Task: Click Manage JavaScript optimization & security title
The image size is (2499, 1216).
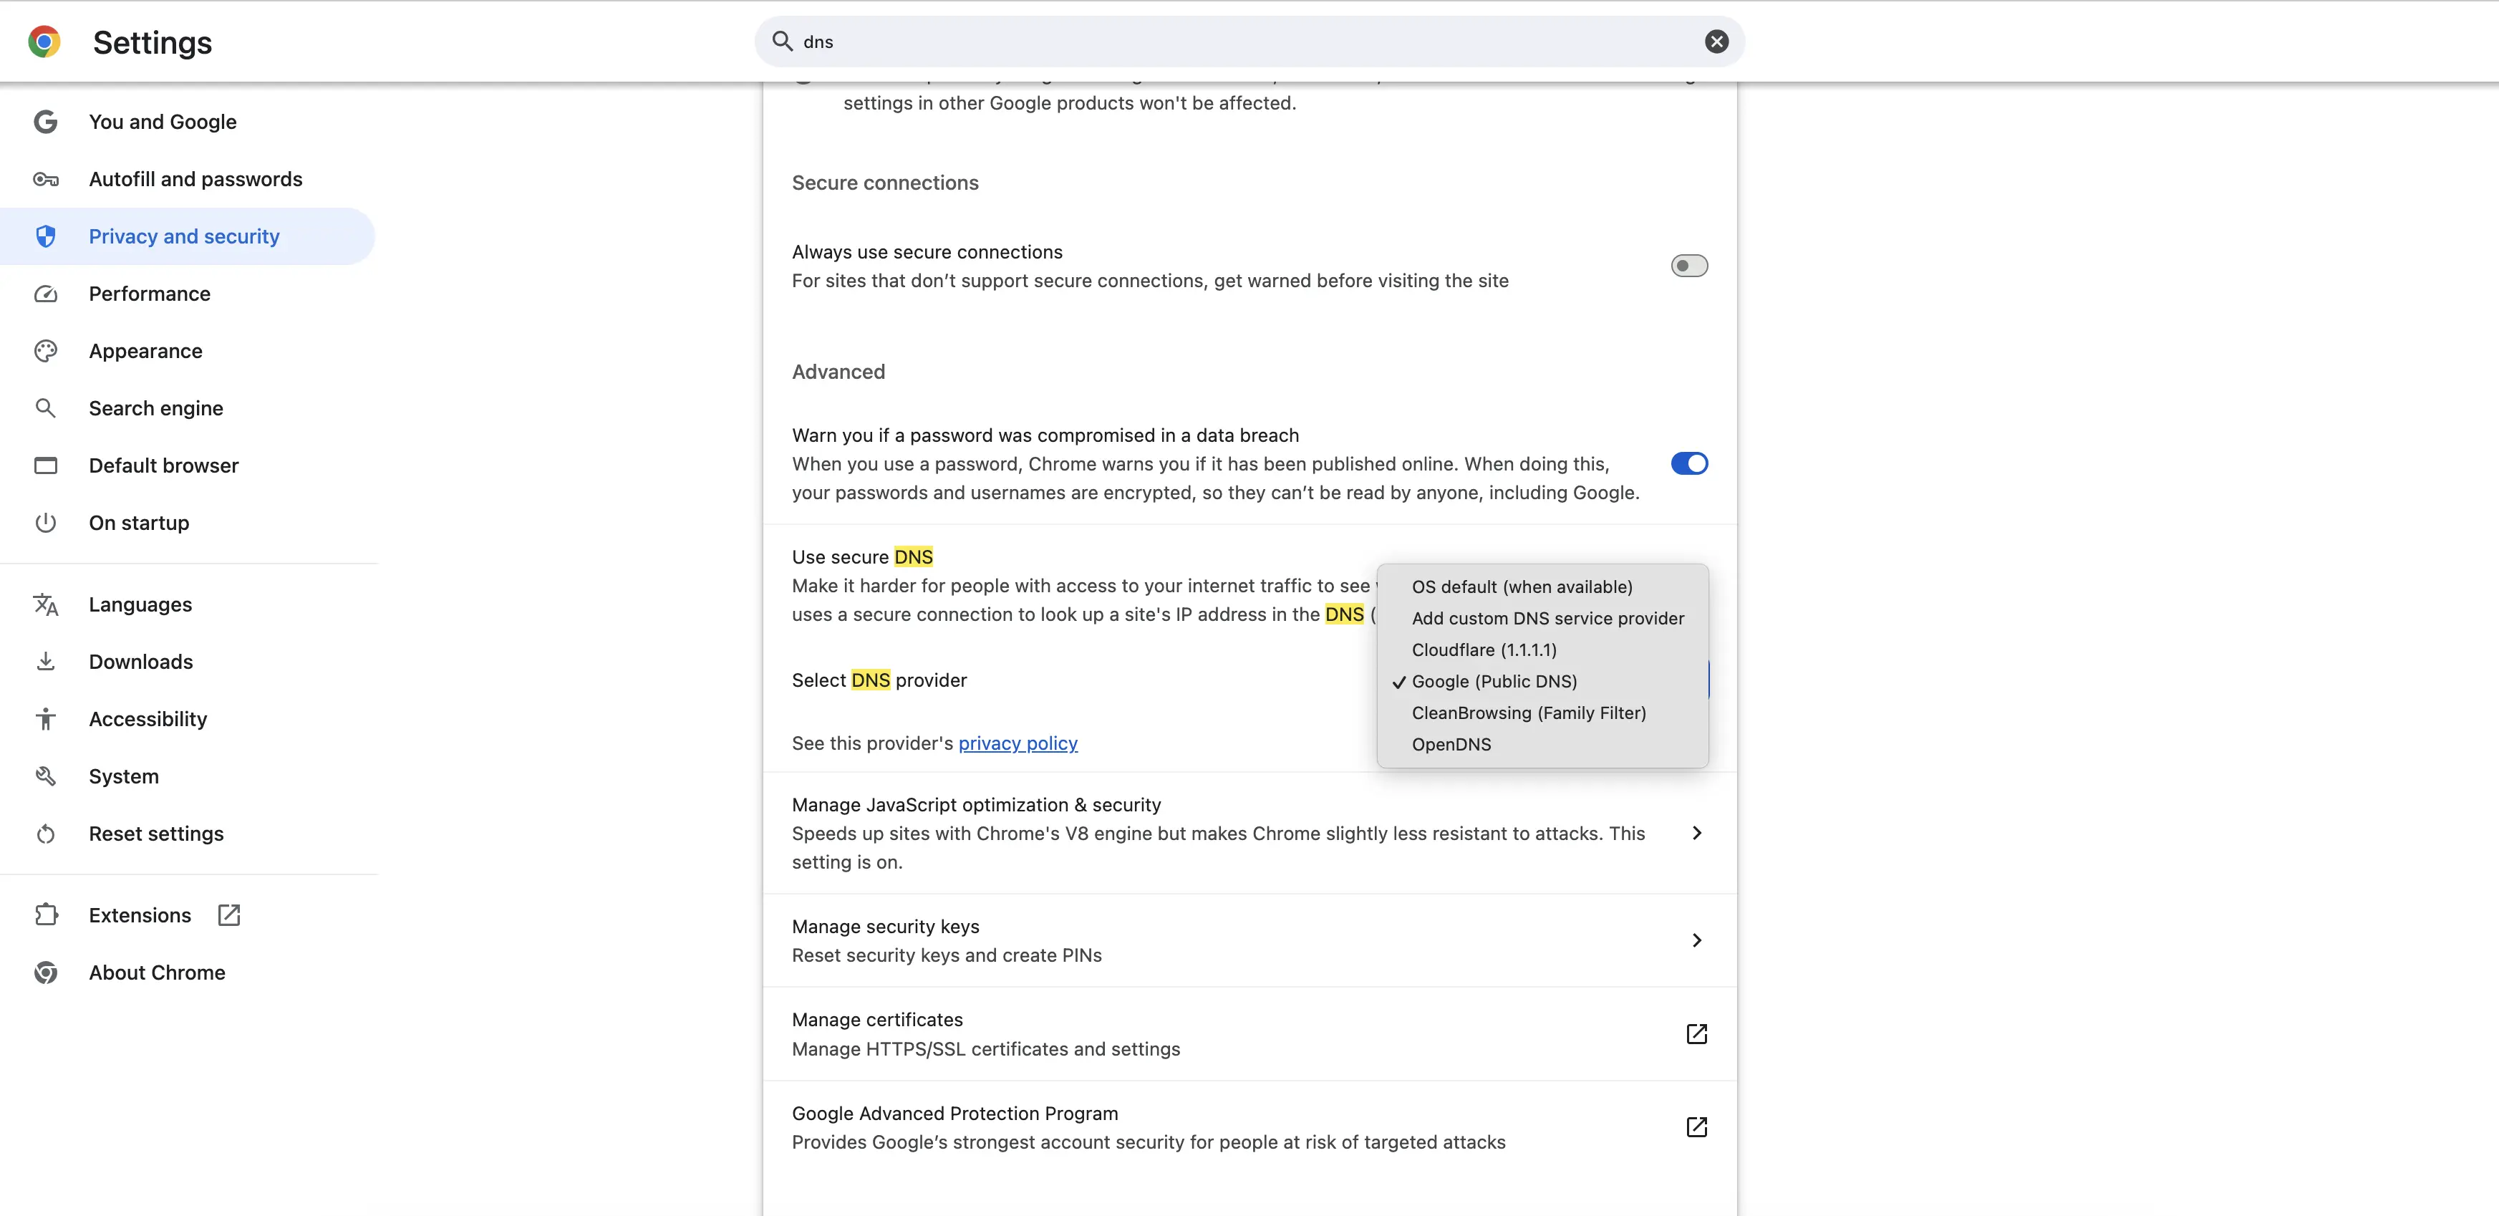Action: (976, 804)
